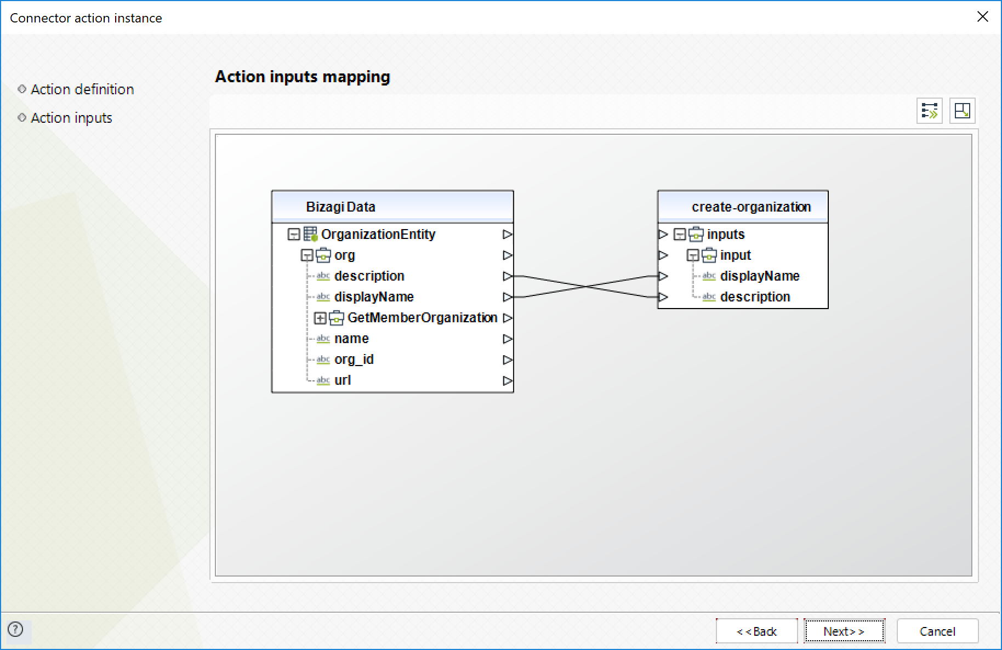Click output connector arrow of GetMemberOrganization
This screenshot has height=650, width=1002.
coord(508,318)
